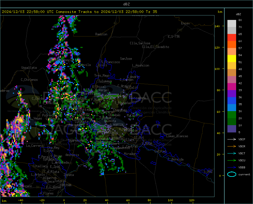Click the C_Chilenos place label
The width and height of the screenshot is (253, 204).
click(x=29, y=80)
